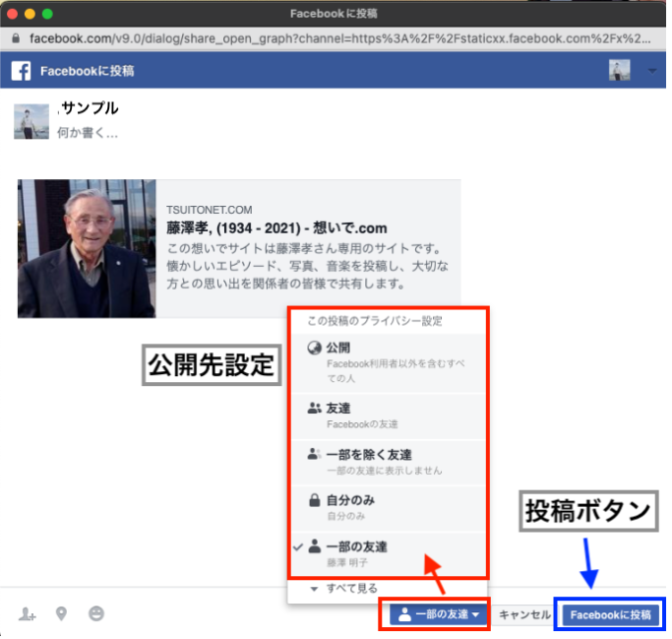Click the feeling emoji icon
Screen dimensions: 672x639
coord(96,613)
